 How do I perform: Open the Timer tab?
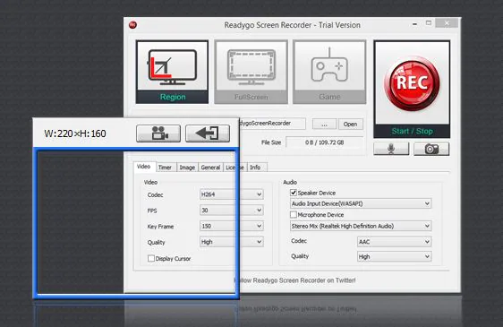pos(166,168)
